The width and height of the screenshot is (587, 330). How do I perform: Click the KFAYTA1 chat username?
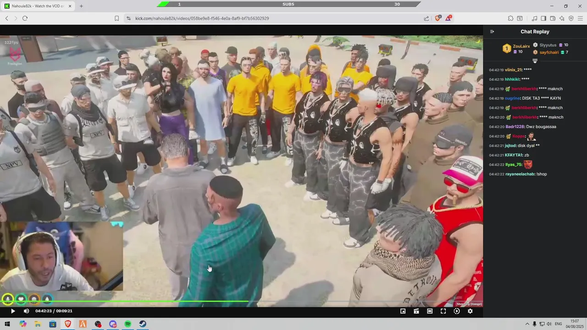click(514, 155)
